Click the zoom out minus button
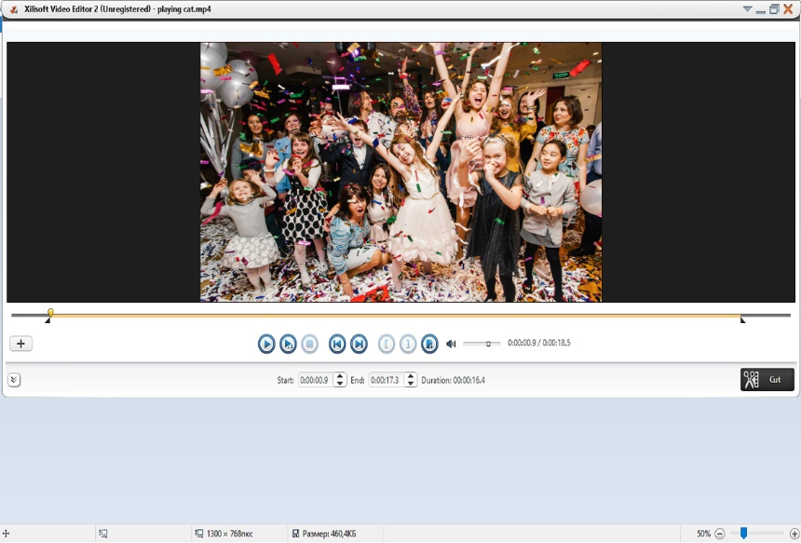 720,534
